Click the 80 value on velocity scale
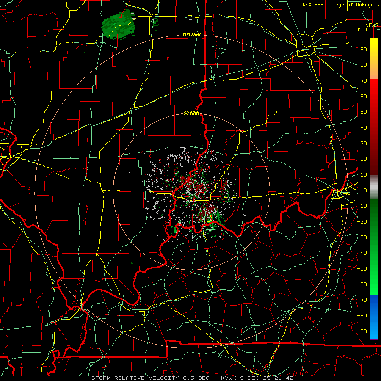The width and height of the screenshot is (381, 381). click(364, 65)
